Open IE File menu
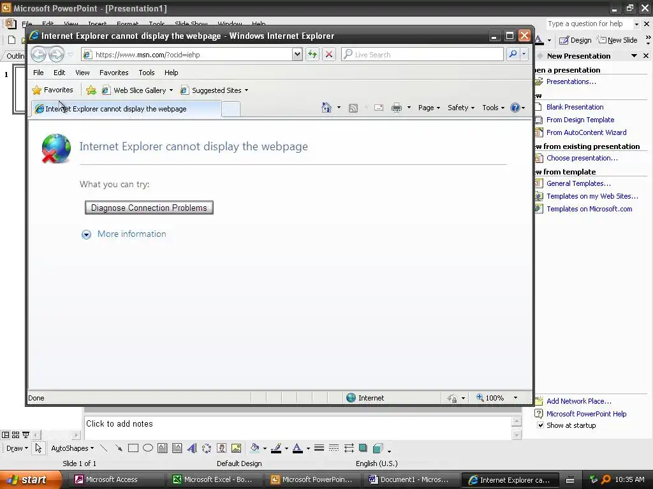Image resolution: width=653 pixels, height=489 pixels. tap(38, 73)
